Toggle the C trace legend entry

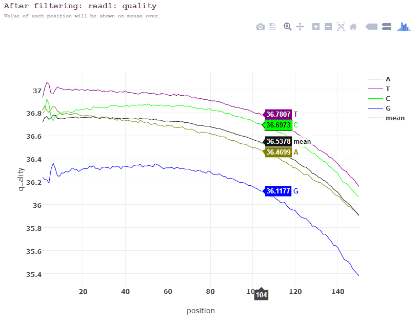pos(379,99)
